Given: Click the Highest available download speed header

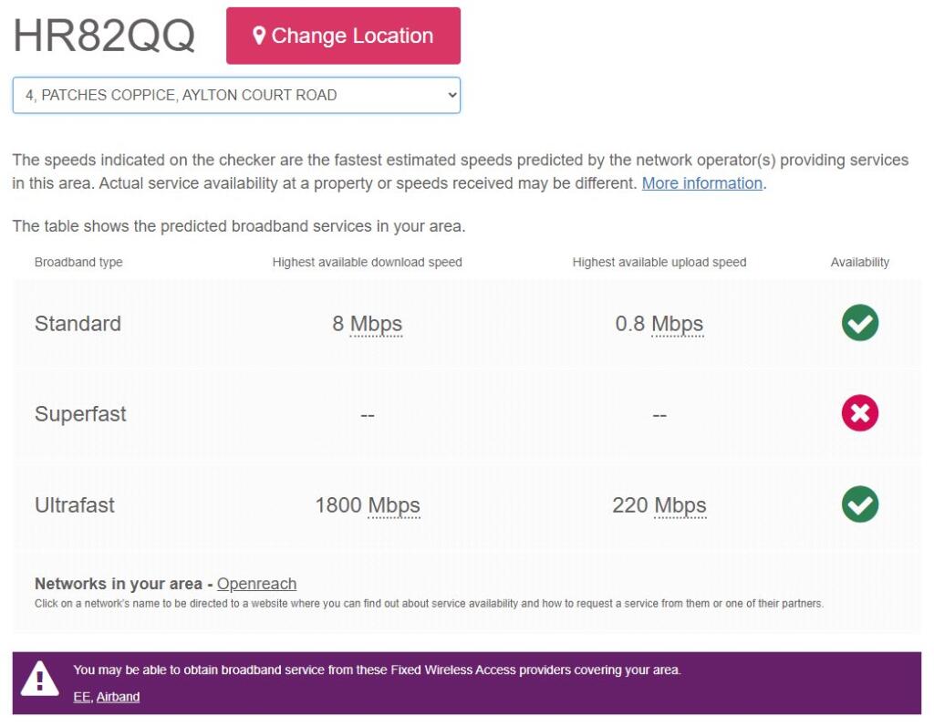Looking at the screenshot, I should pyautogui.click(x=367, y=263).
